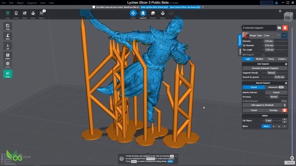This screenshot has width=296, height=166.
Task: Open the Help menu
Action: click(51, 3)
